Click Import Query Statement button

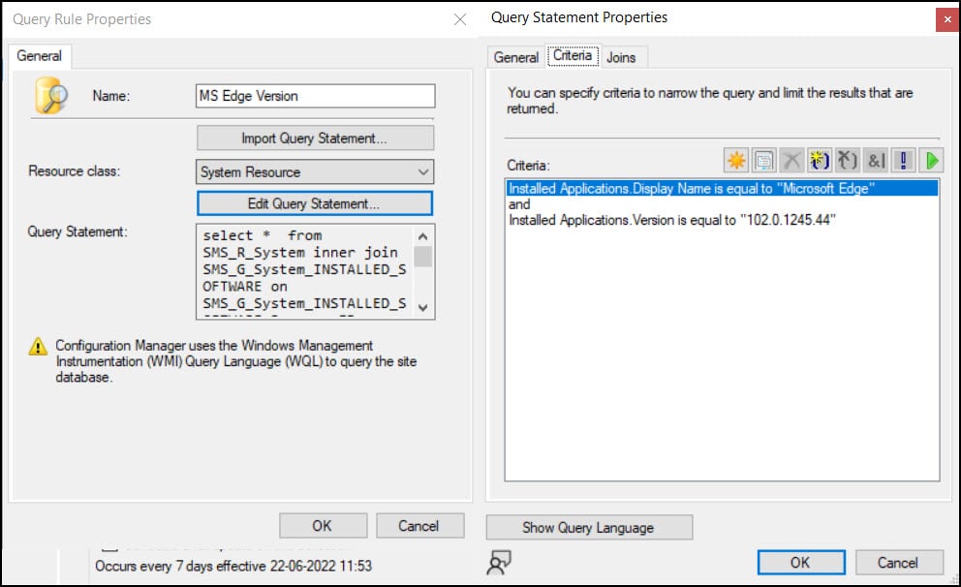point(315,138)
